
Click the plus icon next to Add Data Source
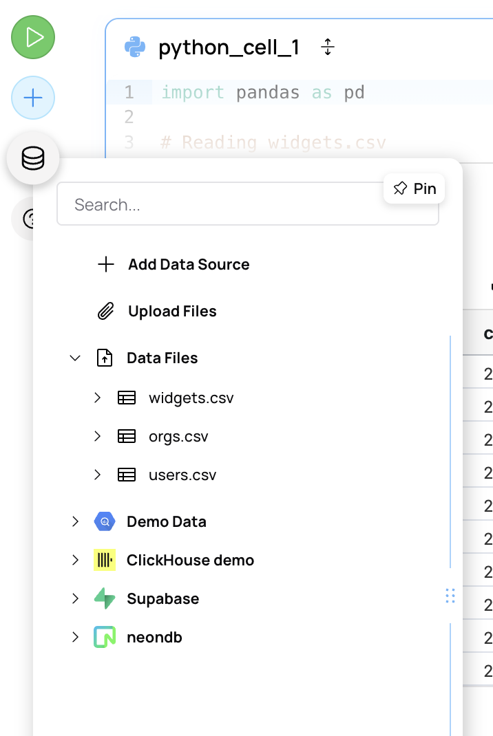coord(106,264)
